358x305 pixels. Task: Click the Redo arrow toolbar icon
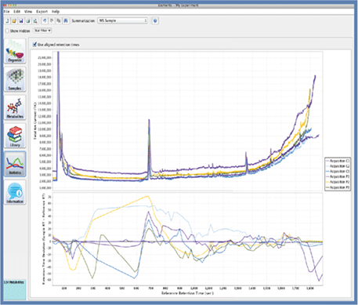[x=52, y=20]
